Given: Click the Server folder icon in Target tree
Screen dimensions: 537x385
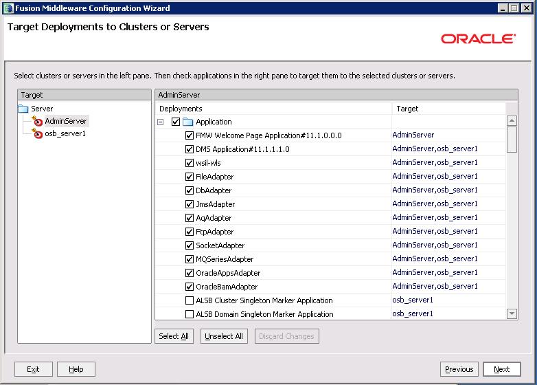Looking at the screenshot, I should tap(23, 109).
